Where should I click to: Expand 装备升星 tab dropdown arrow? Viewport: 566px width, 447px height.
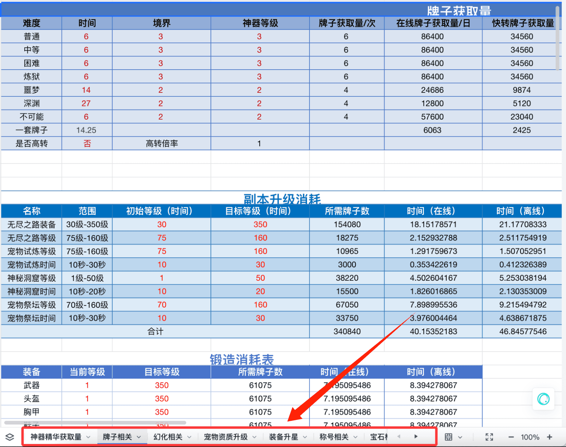(305, 437)
